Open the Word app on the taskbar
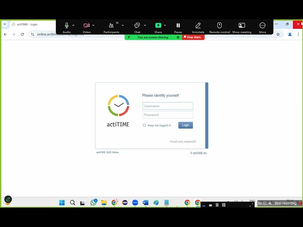This screenshot has height=227, width=303. coord(145,202)
